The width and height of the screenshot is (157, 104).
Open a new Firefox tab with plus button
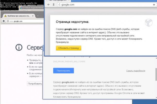tap(37, 16)
